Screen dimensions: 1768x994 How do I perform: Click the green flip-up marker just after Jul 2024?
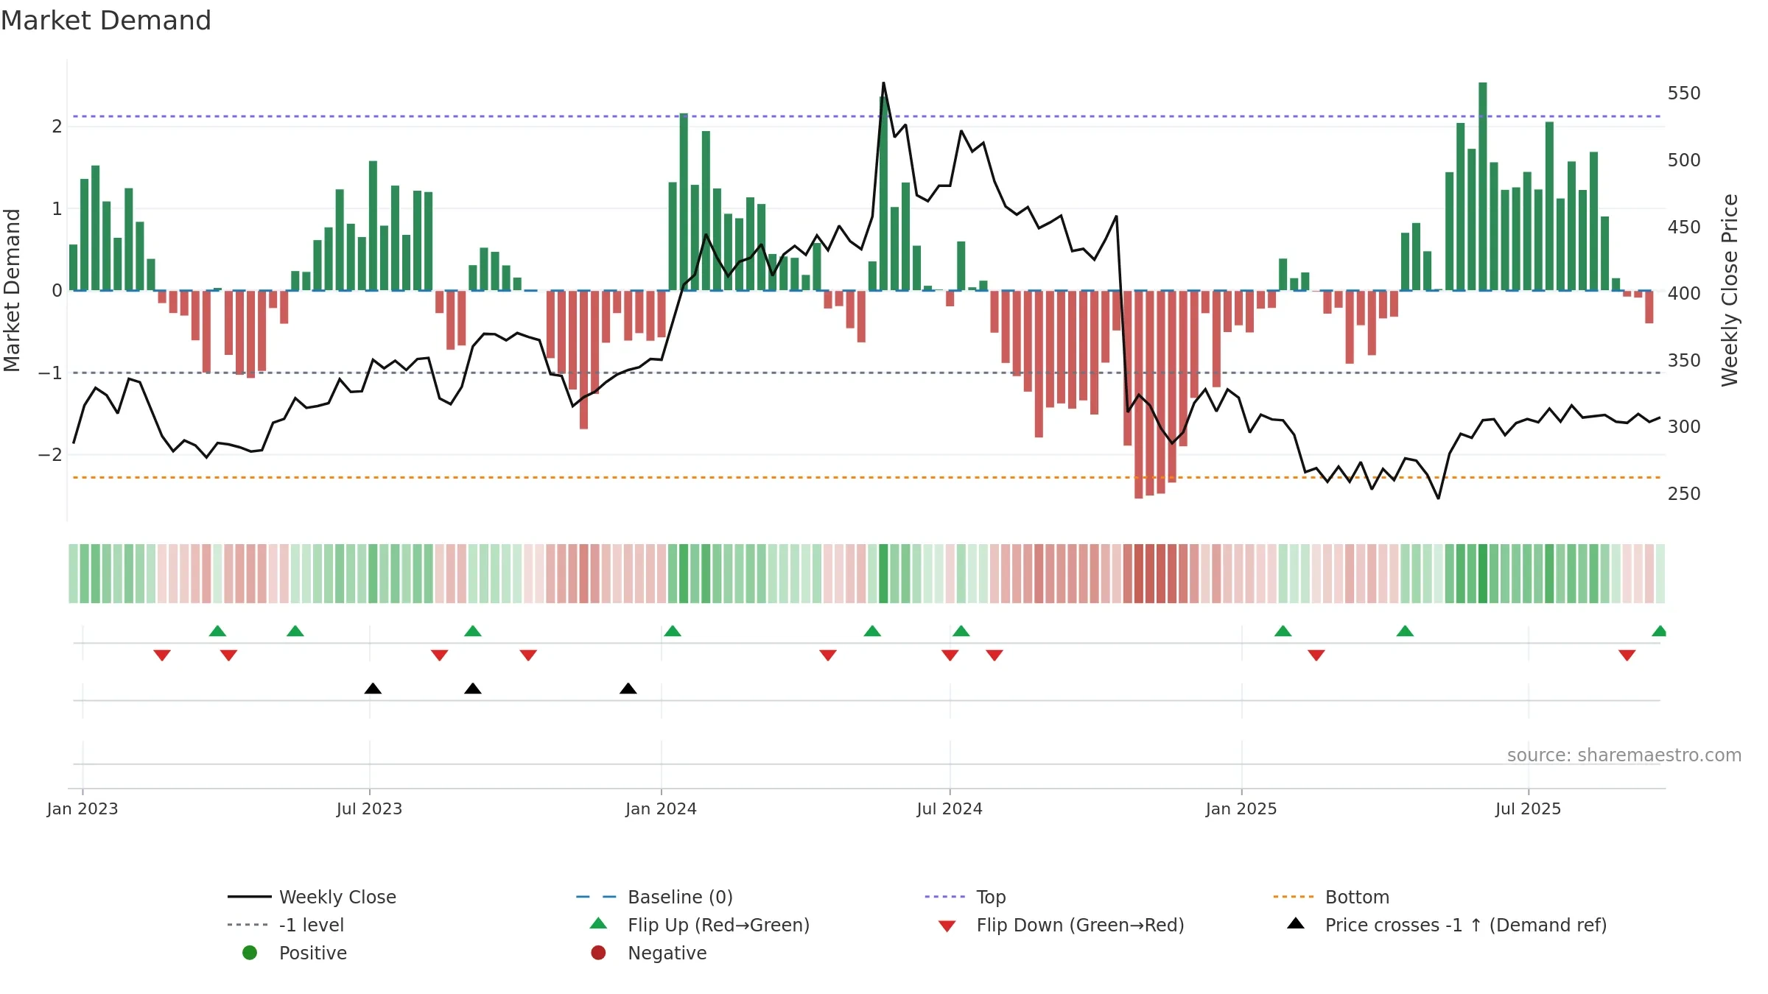pos(961,631)
